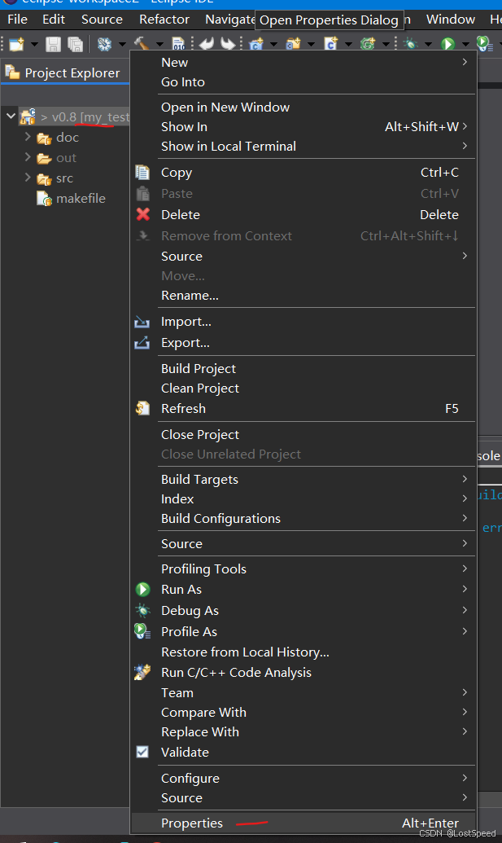
Task: Open the Navigate menu in menu bar
Action: 229,20
